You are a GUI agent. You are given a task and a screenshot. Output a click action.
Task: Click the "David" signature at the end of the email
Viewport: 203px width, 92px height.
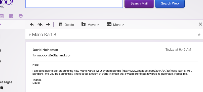(36, 83)
